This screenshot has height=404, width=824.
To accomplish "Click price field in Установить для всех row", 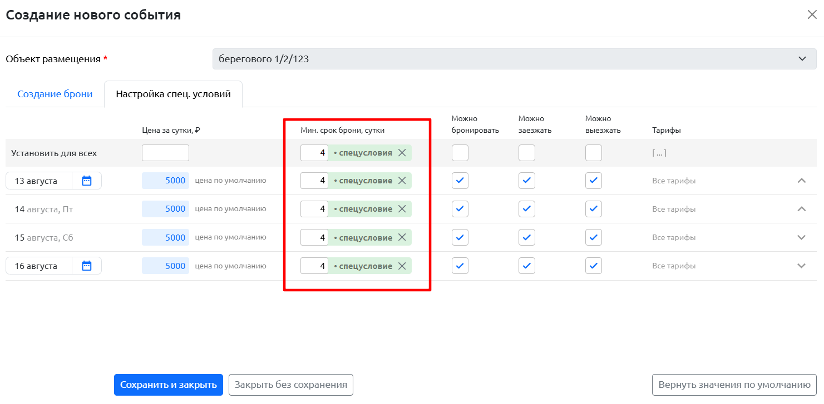I will 165,153.
